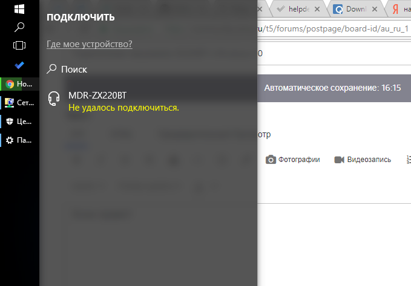Open the Settings gear taskbar window
The height and width of the screenshot is (286, 411).
[x=19, y=140]
